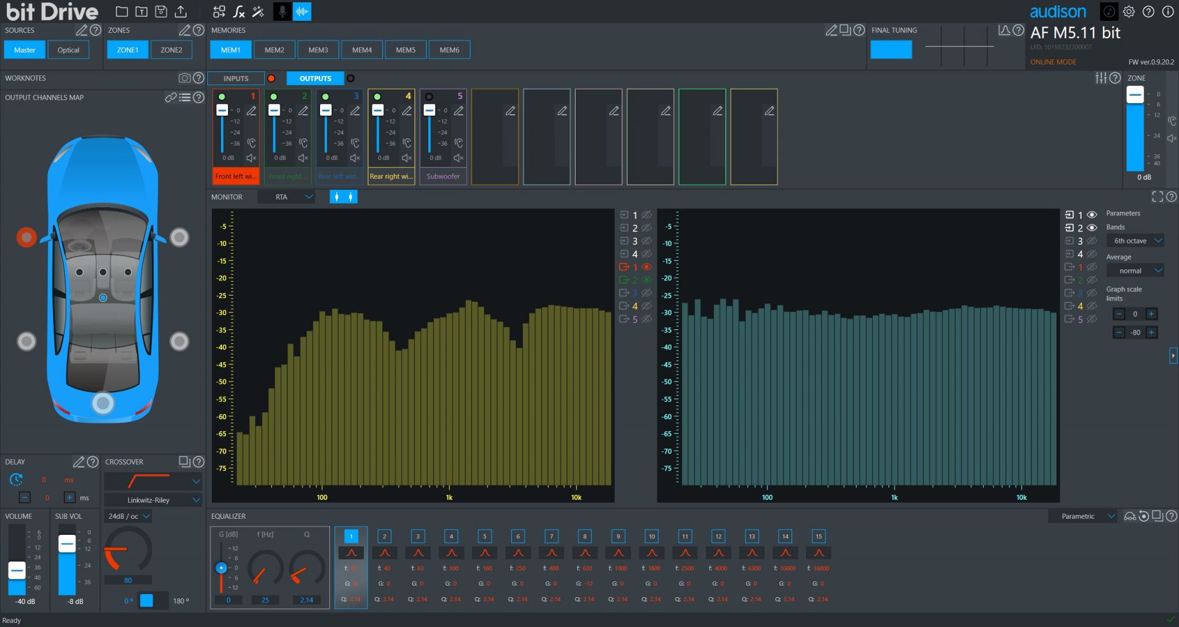Mute the Front left channel
The image size is (1179, 627).
pos(251,158)
